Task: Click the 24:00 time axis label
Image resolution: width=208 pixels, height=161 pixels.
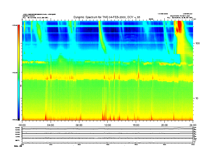Action: pos(193,125)
